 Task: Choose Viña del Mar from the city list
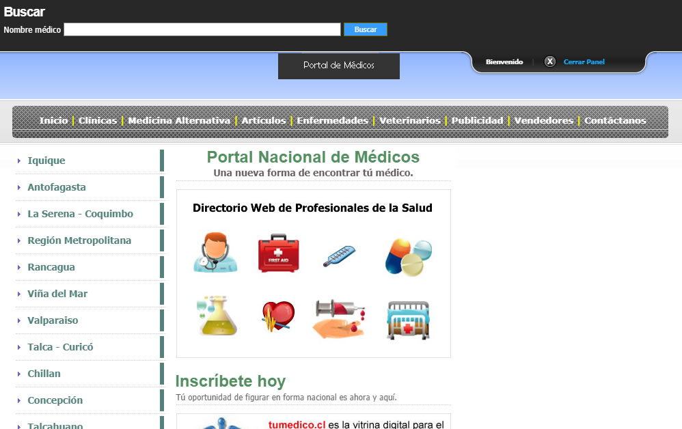click(x=57, y=294)
